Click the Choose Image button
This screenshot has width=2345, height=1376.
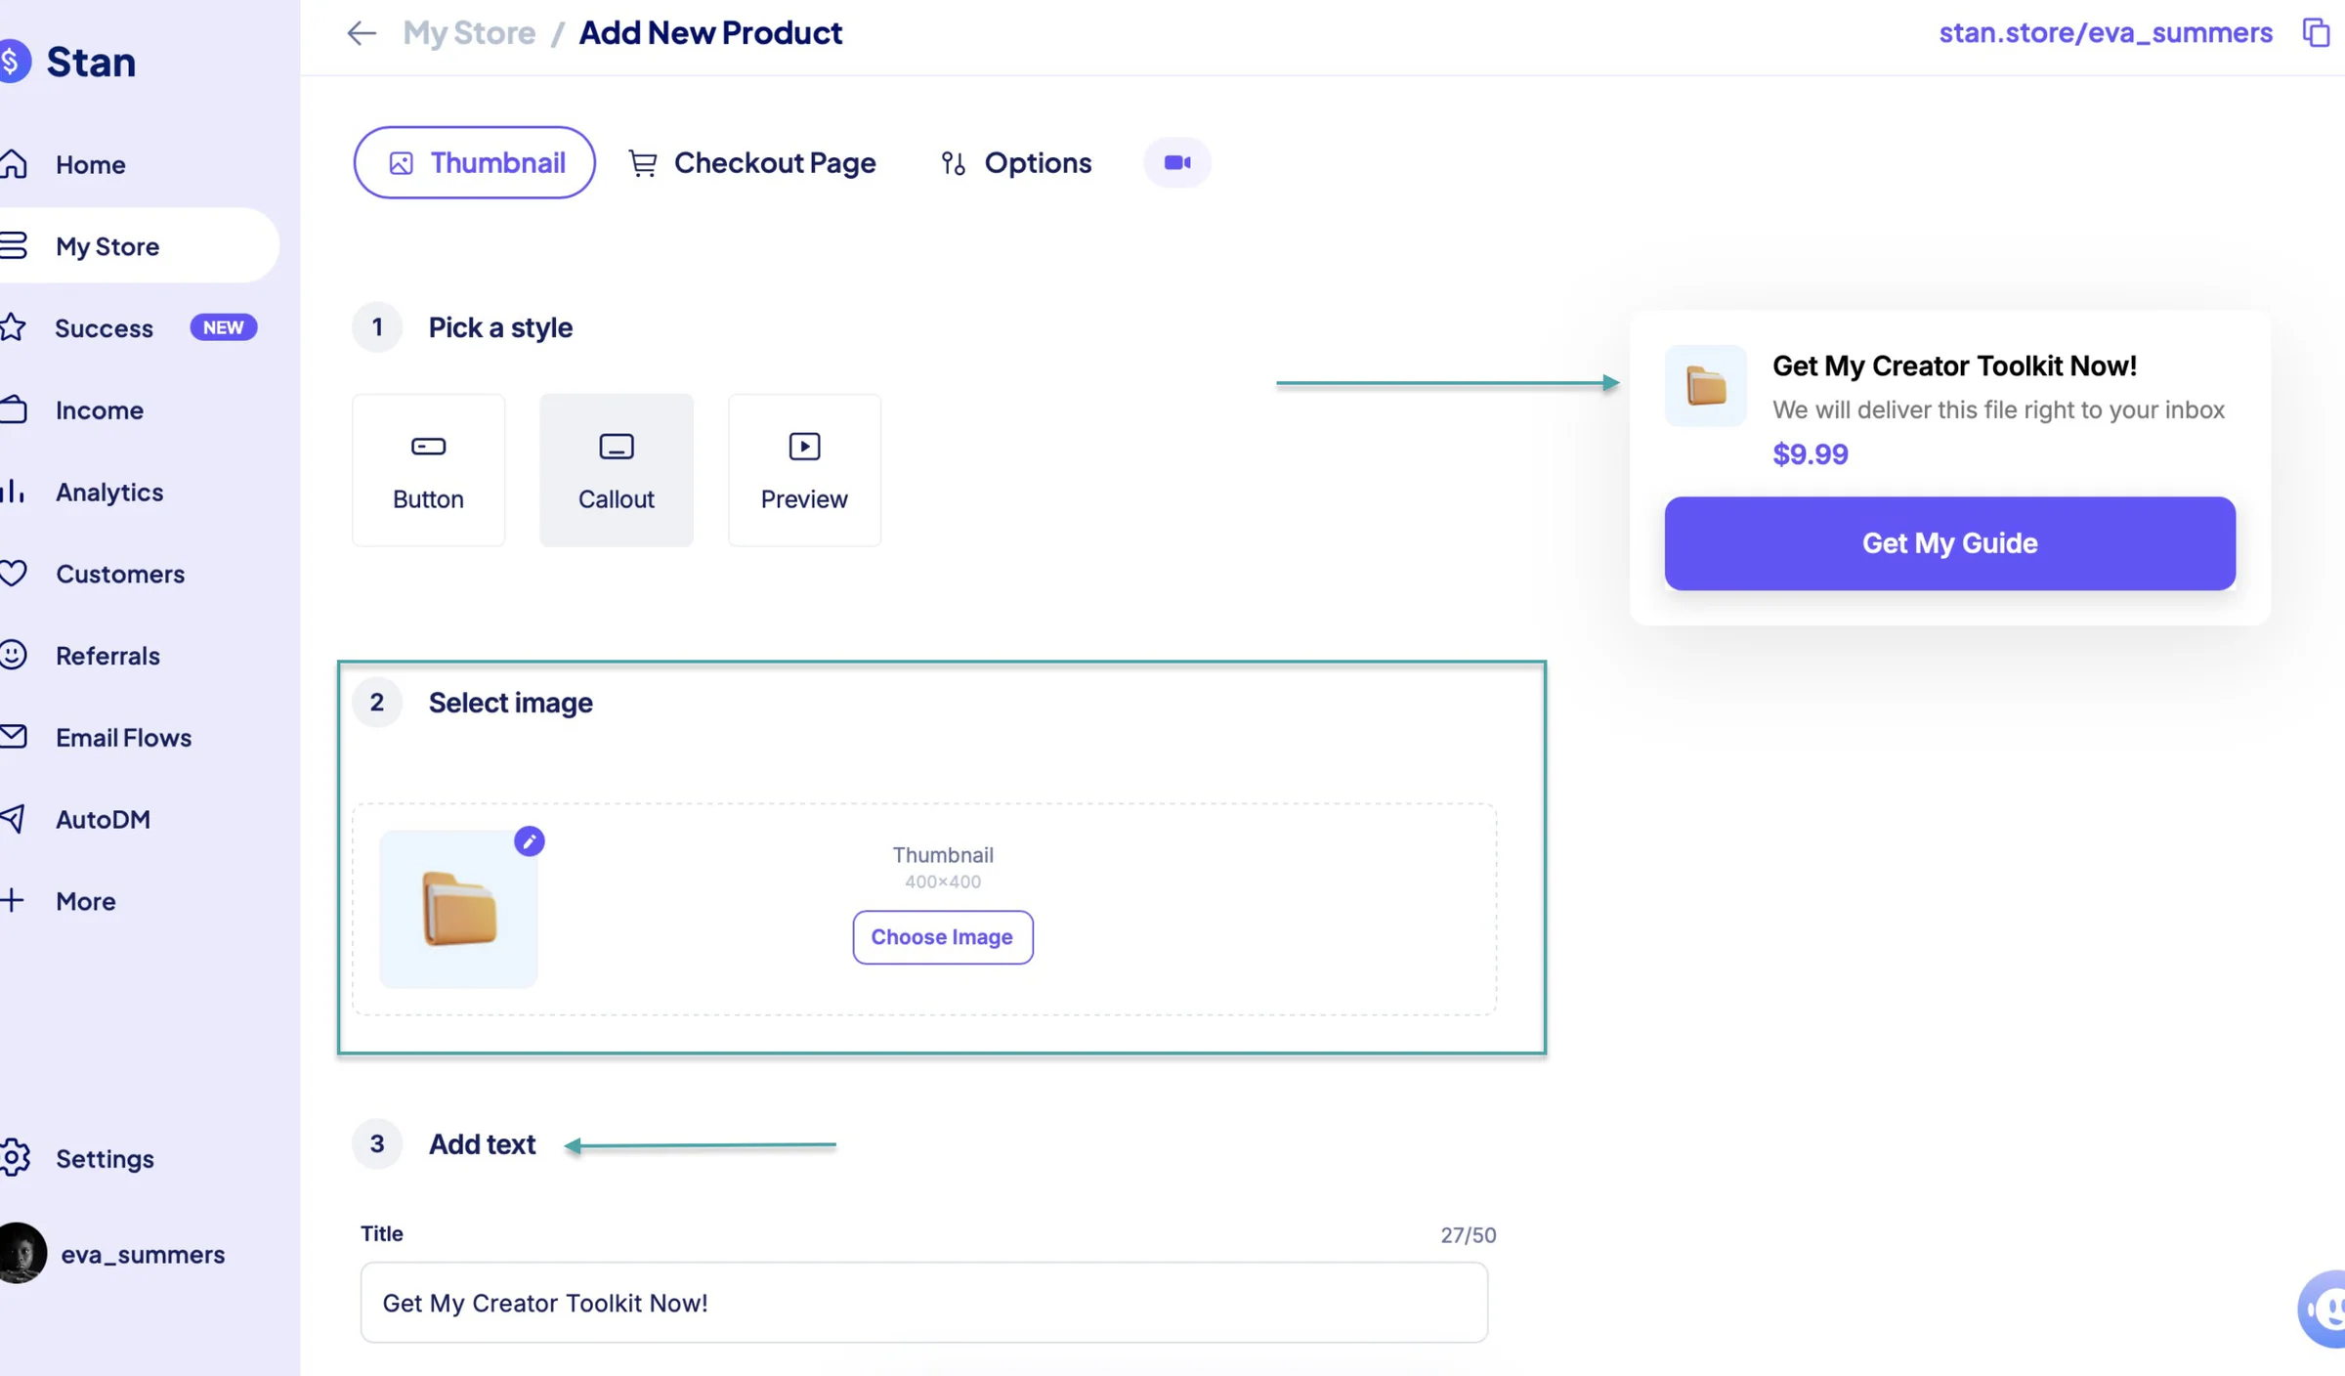point(942,937)
